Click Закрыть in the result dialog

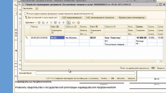[161, 68]
